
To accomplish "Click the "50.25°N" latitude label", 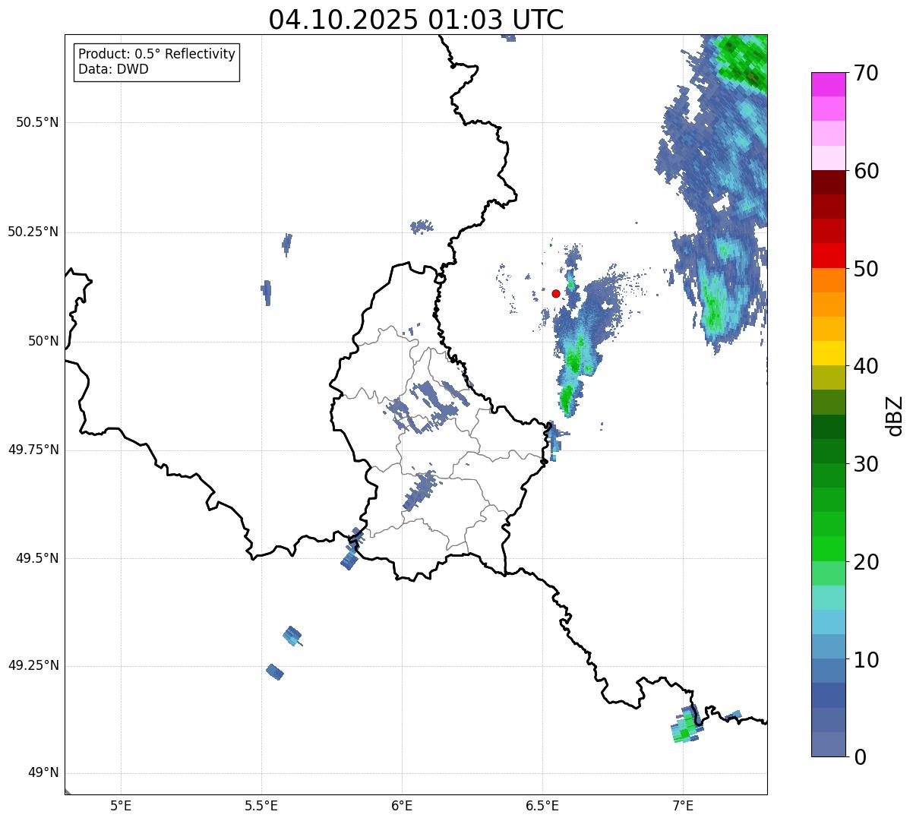I will [x=33, y=232].
